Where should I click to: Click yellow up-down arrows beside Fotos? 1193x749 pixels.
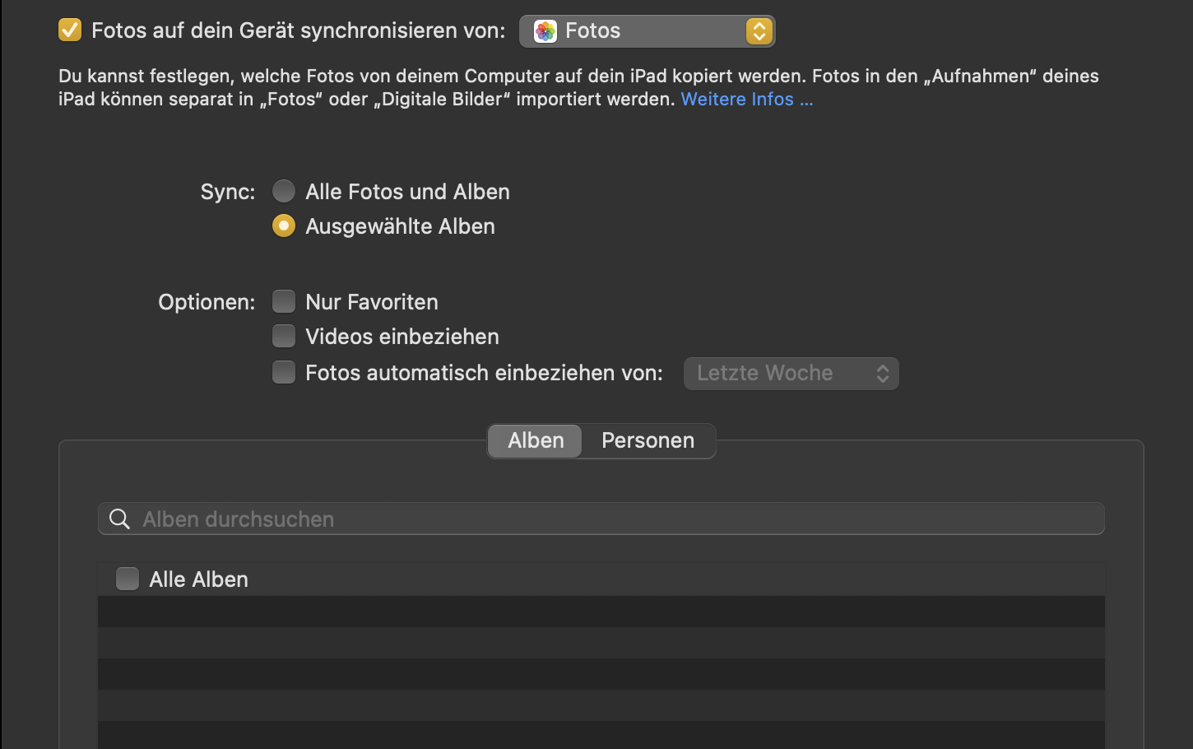click(759, 31)
